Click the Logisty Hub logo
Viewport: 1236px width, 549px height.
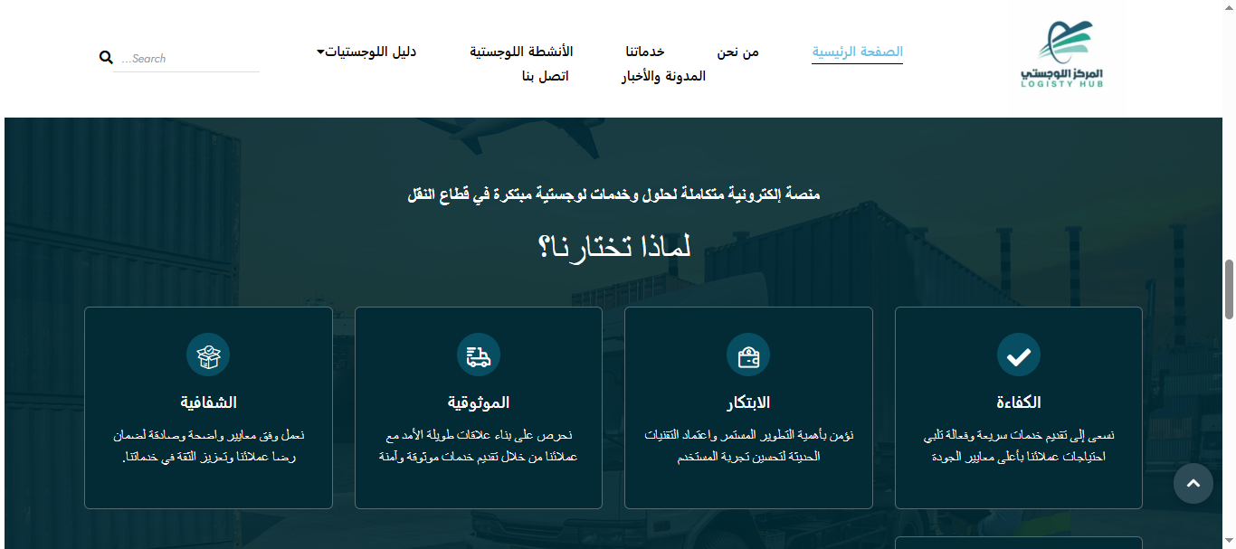tap(1062, 56)
